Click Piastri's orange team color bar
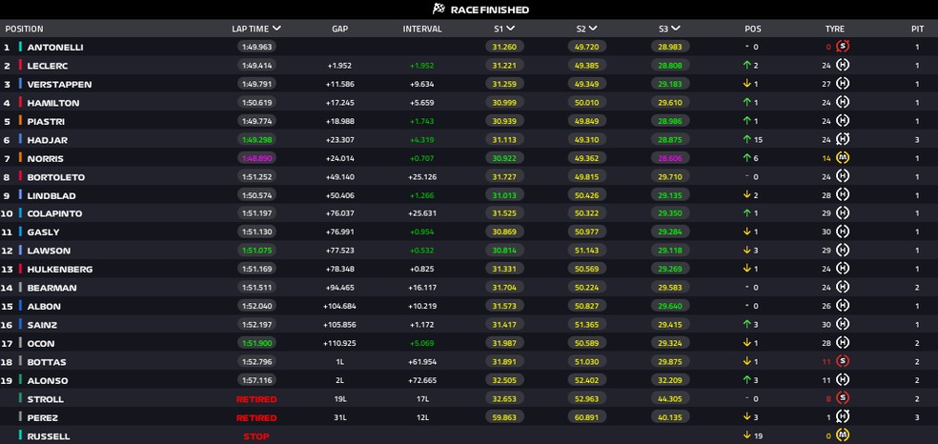 pos(20,121)
